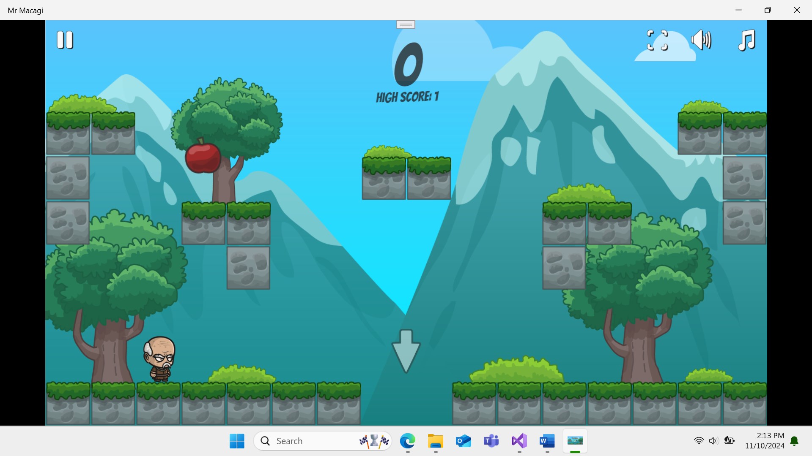Click the old man character
Image resolution: width=812 pixels, height=456 pixels.
point(160,358)
